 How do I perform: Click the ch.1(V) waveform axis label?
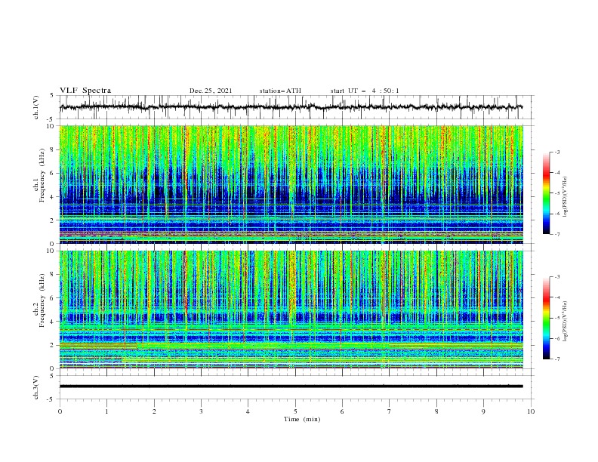tap(36, 107)
